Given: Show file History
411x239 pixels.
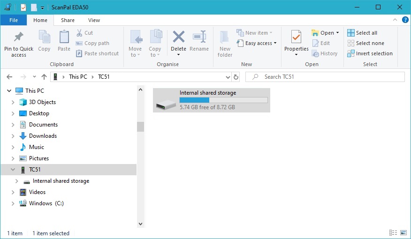Looking at the screenshot, I should 325,53.
